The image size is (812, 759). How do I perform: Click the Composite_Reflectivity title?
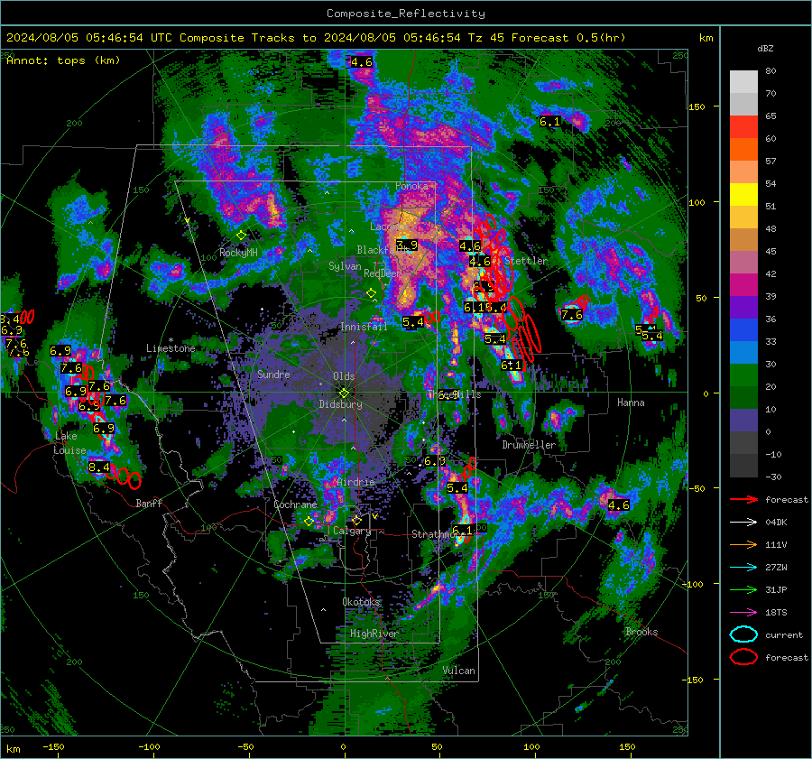point(406,14)
